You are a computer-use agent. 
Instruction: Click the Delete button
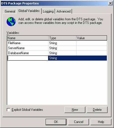(x=97, y=110)
